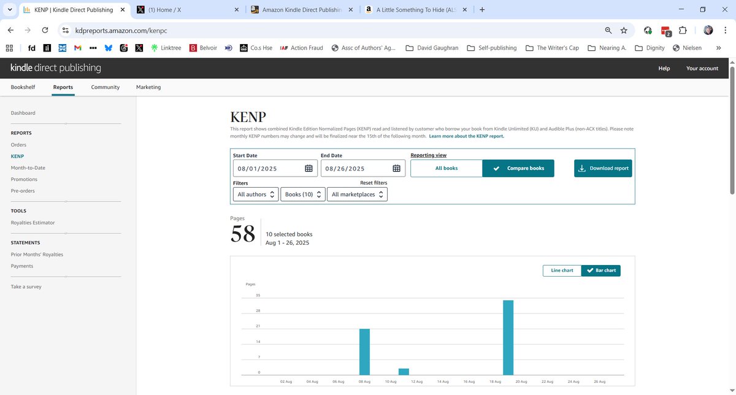Click the Start Date input field
736x395 pixels.
274,168
